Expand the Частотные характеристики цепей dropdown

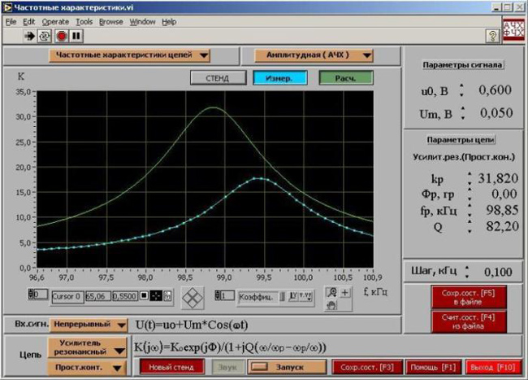[x=129, y=55]
